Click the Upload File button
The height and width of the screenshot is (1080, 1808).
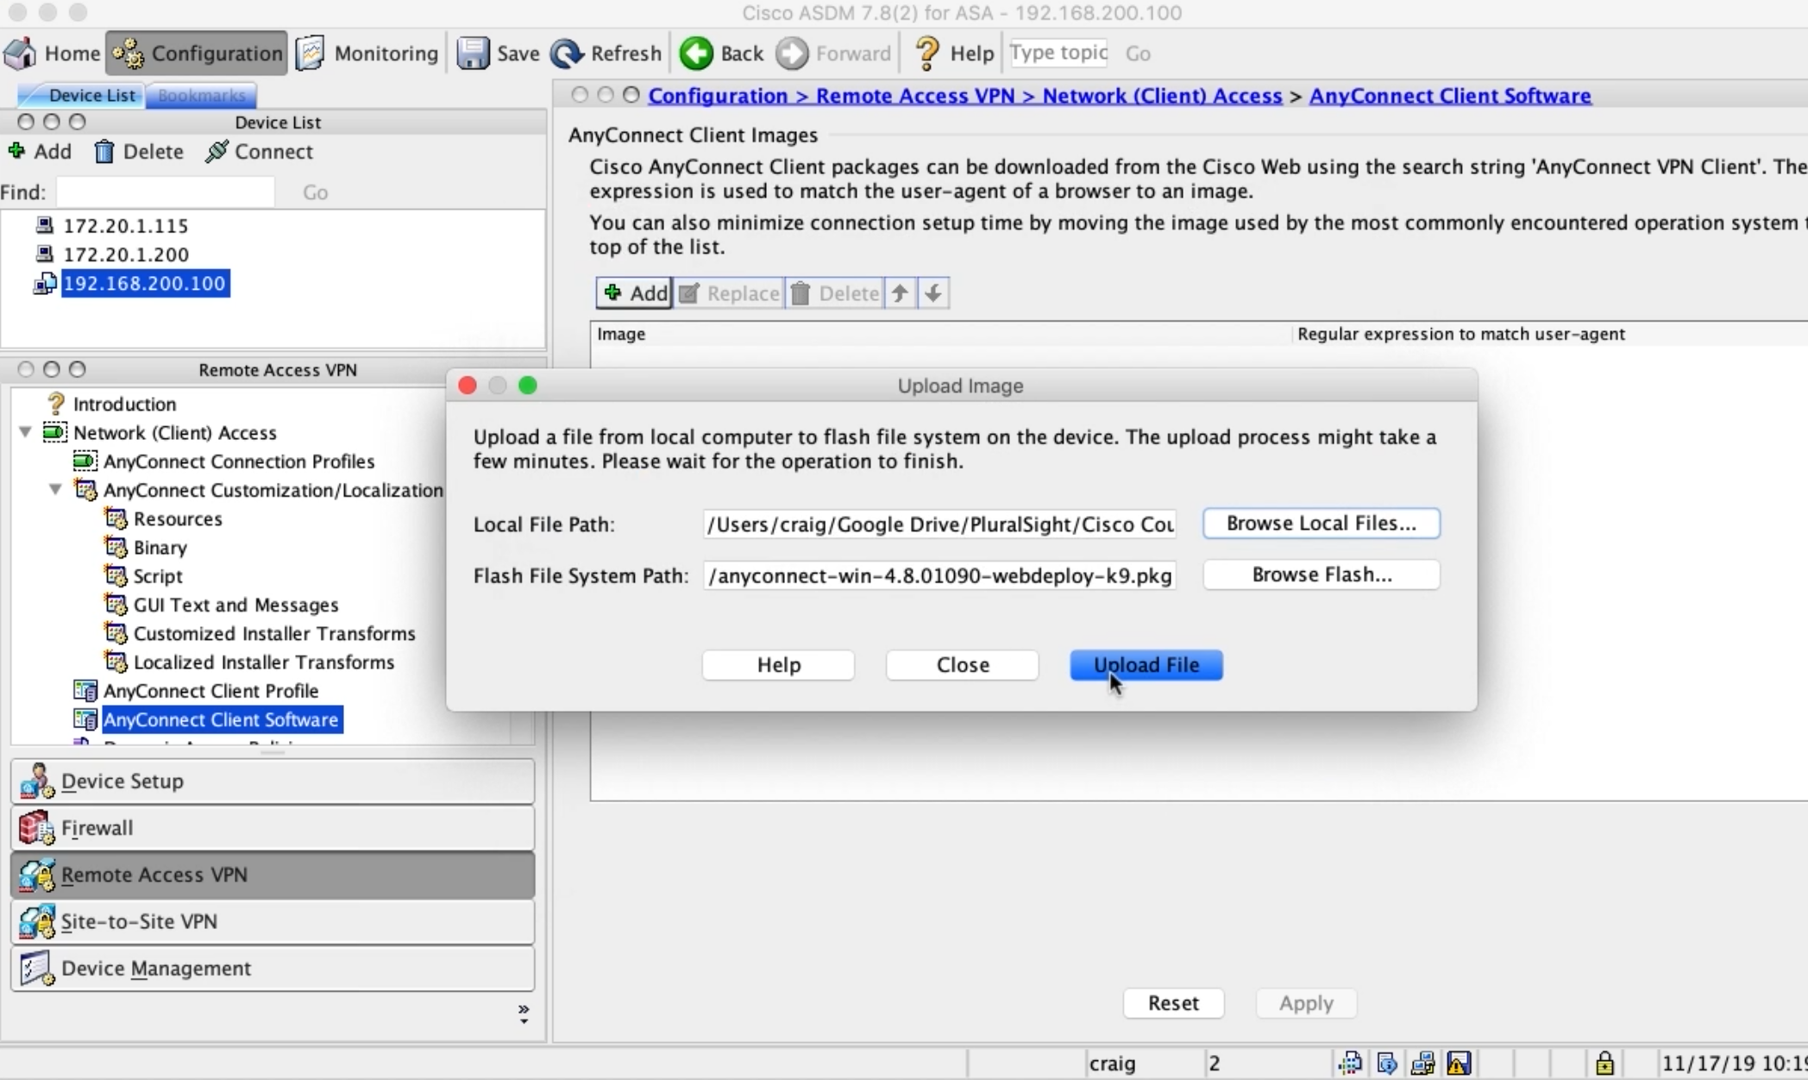(1146, 665)
